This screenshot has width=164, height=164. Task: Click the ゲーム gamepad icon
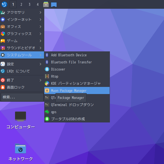tap(3, 41)
